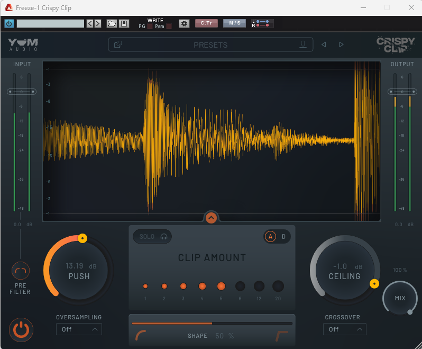The height and width of the screenshot is (349, 422).
Task: Enable the Para write checkbox
Action: pos(169,26)
